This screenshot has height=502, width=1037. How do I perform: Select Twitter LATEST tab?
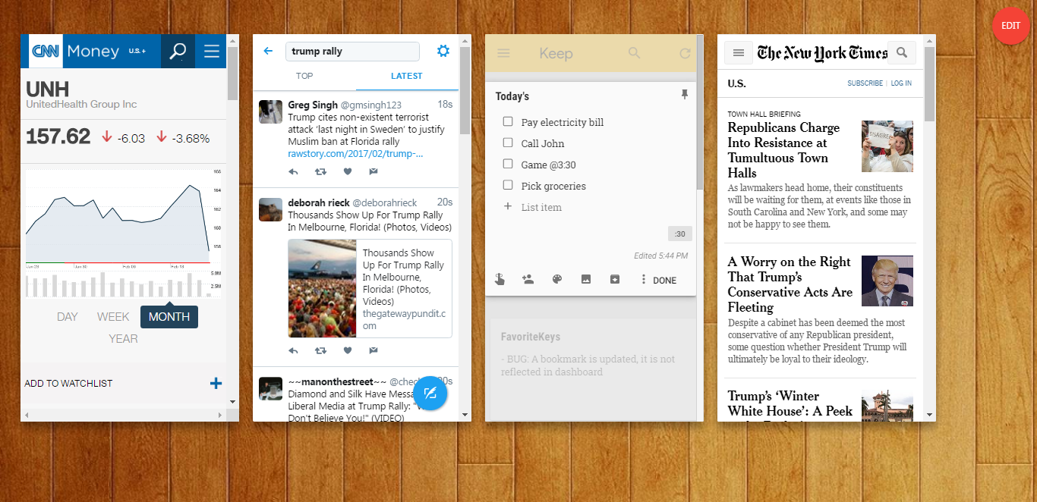(x=407, y=76)
